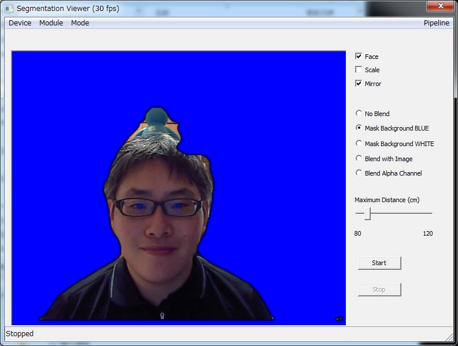
Task: Click the Maximum Distance slider thumb
Action: click(367, 214)
